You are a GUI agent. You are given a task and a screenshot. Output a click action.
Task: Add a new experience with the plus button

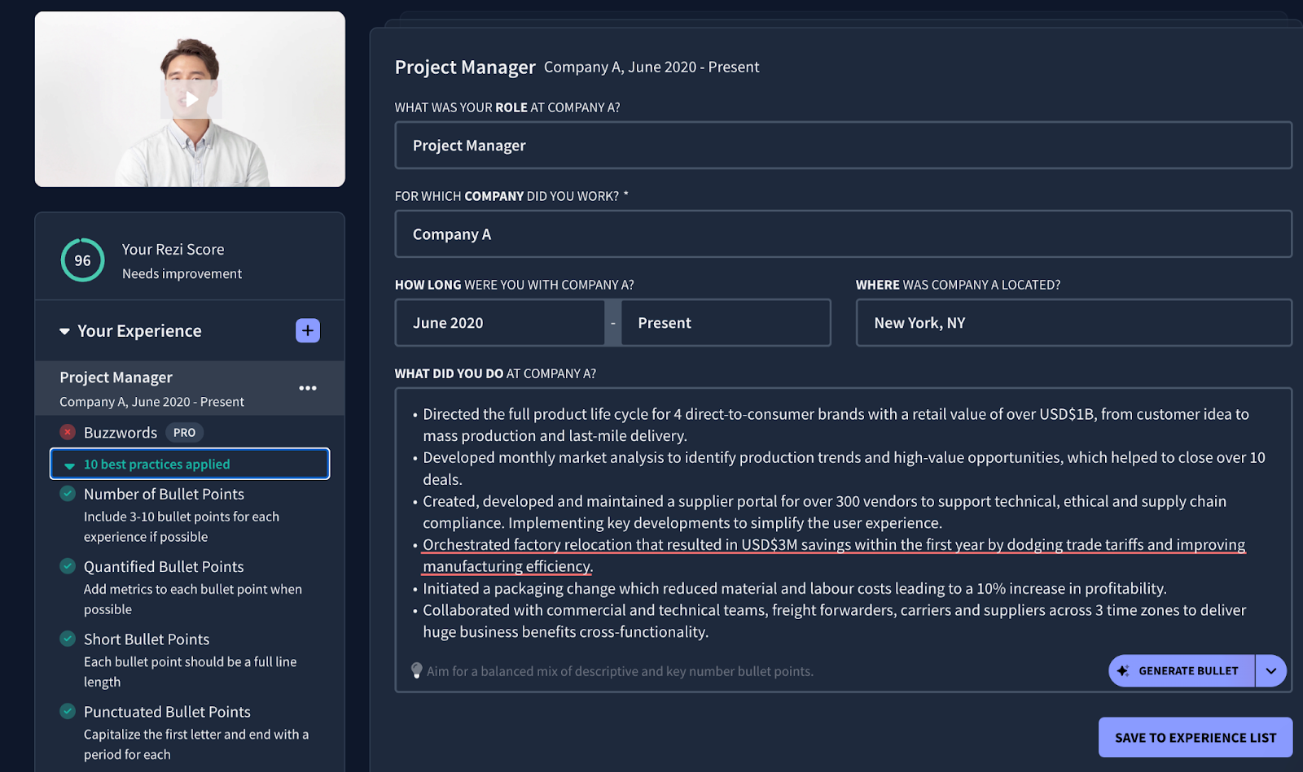coord(307,330)
